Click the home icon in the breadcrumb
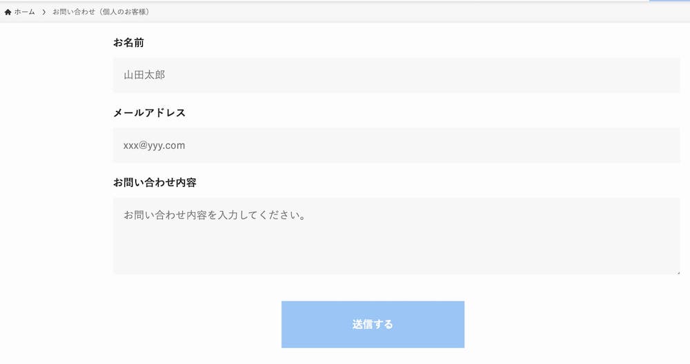The image size is (690, 364). tap(8, 12)
